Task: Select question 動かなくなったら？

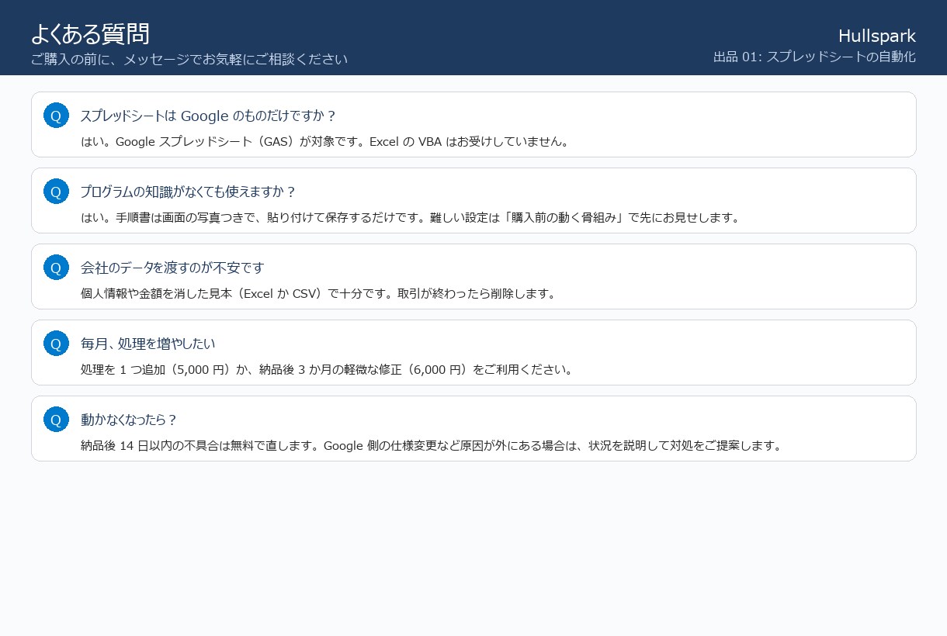Action: (130, 420)
